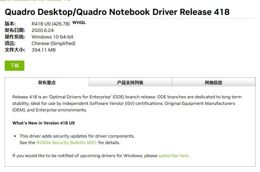Click the WHQL certification label
Screen dimensions: 260x172
[79, 22]
